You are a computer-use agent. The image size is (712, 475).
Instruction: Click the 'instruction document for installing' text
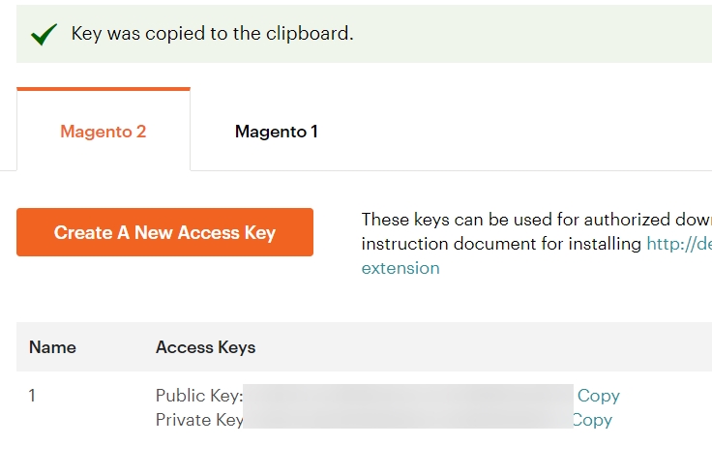click(501, 244)
